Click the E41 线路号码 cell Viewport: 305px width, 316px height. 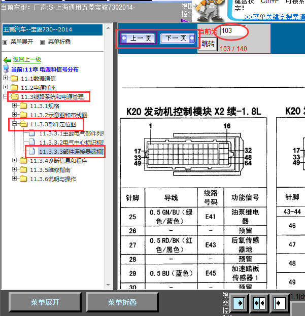(x=211, y=217)
